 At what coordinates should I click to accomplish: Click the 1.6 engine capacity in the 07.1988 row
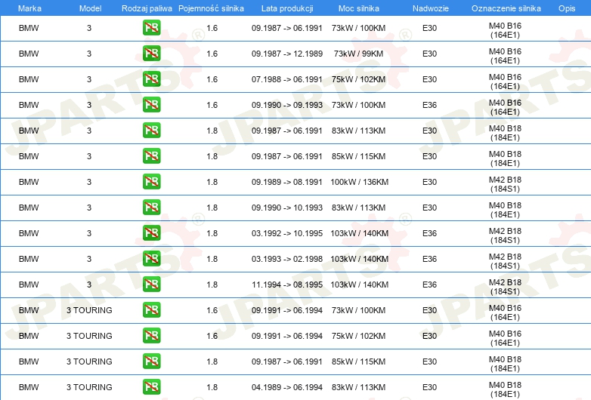tap(212, 79)
